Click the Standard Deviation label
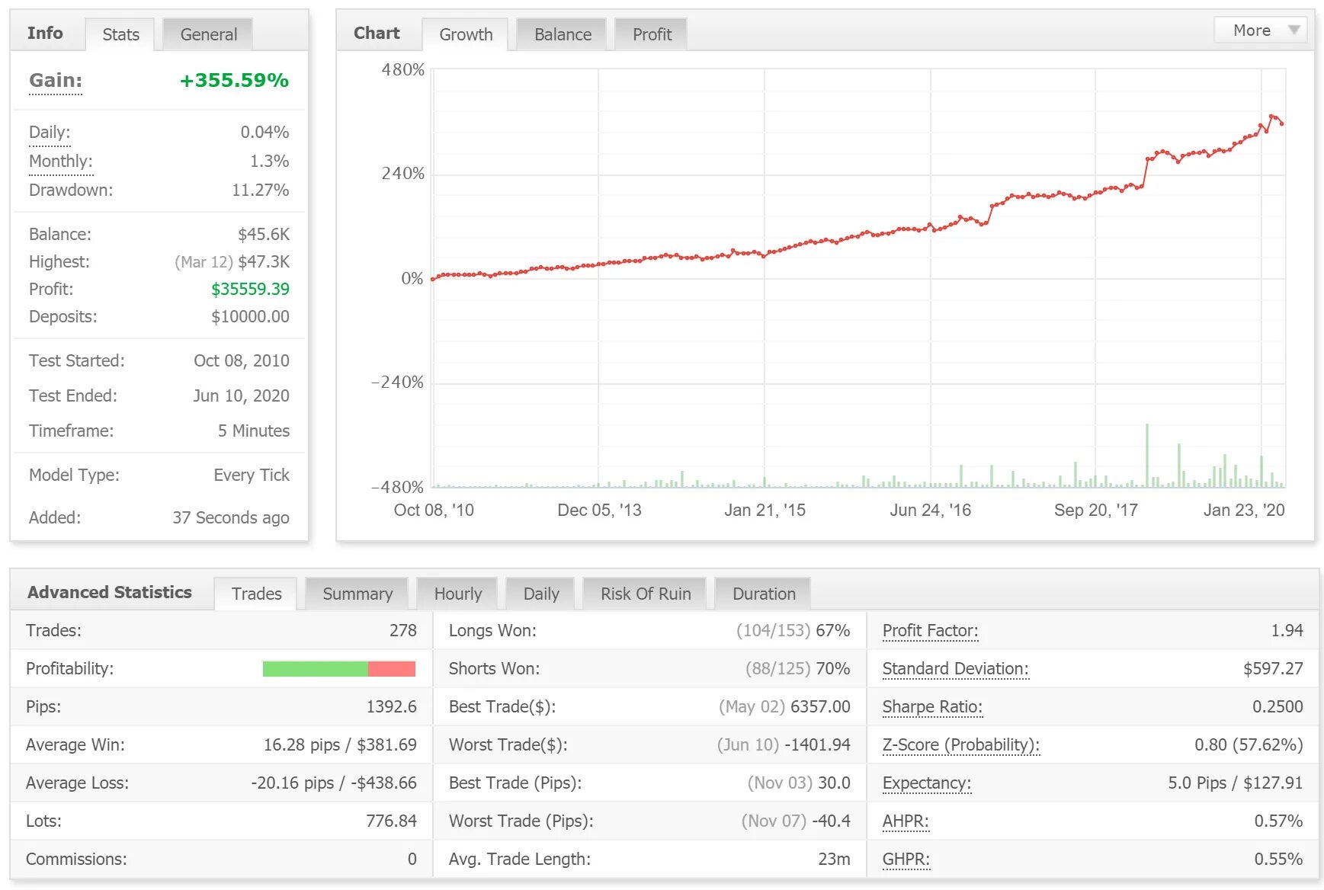This screenshot has width=1324, height=890. tap(955, 668)
